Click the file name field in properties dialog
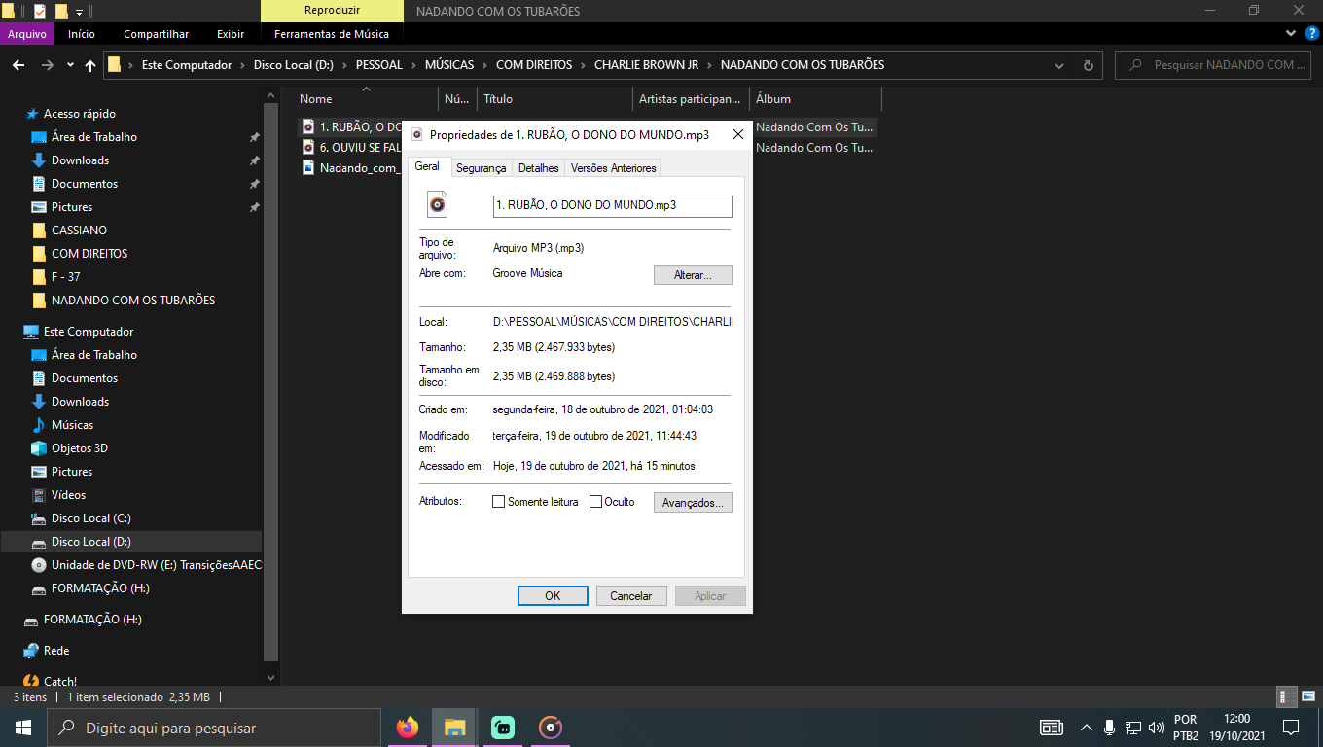Screen dimensions: 1323x747 (x=613, y=205)
